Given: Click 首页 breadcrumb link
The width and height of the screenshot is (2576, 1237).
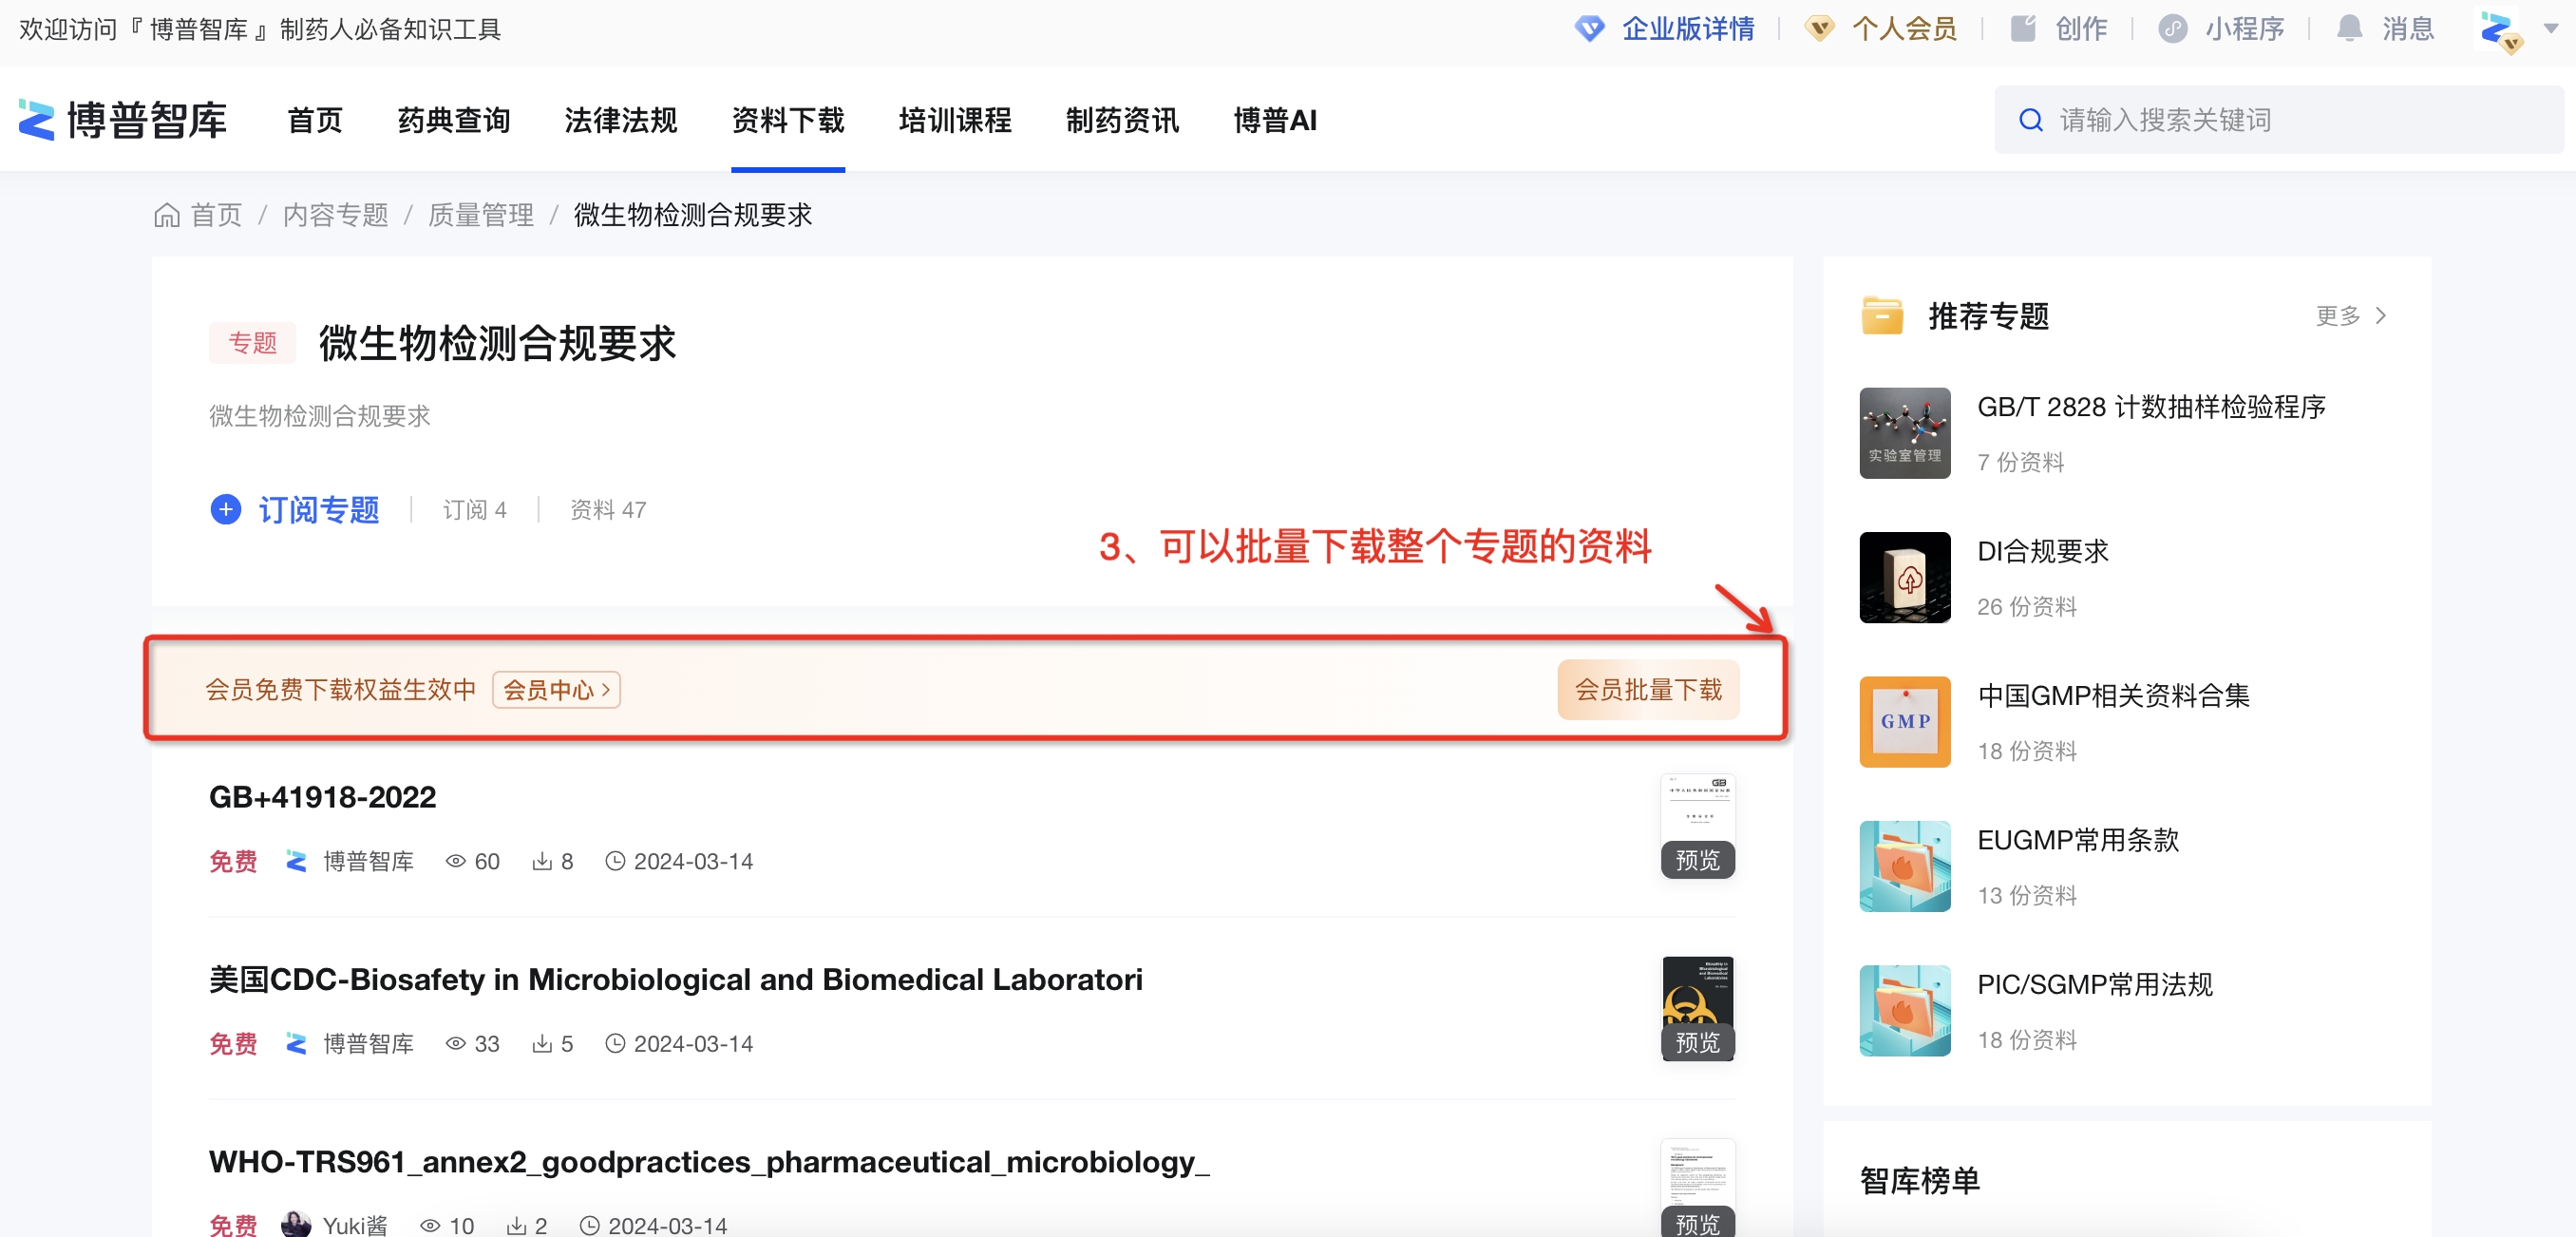Looking at the screenshot, I should (217, 215).
